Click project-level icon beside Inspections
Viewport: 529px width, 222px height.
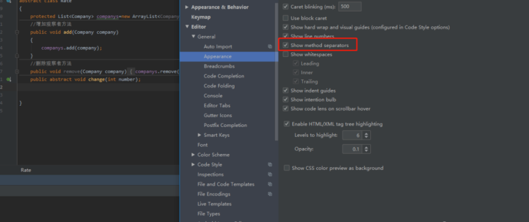270,175
